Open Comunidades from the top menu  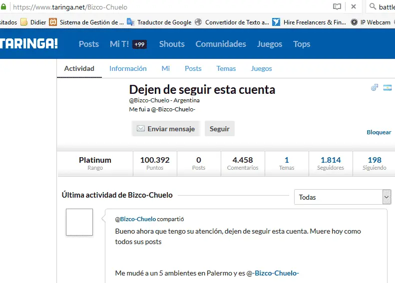(221, 44)
